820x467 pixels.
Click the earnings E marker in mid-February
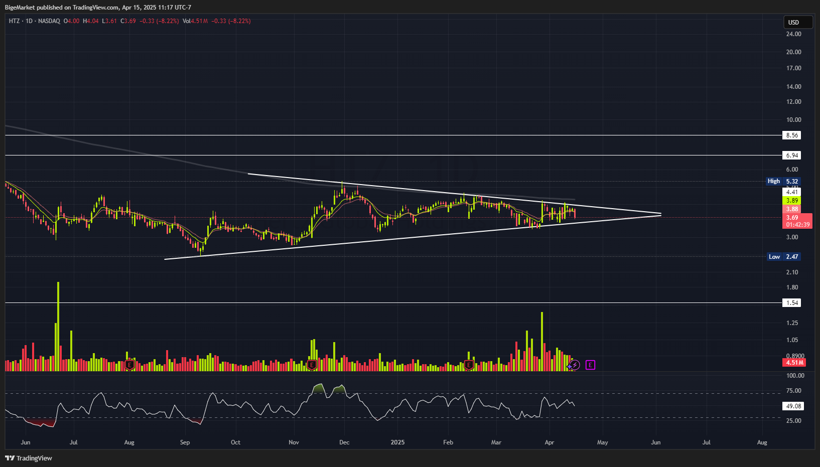pos(469,365)
